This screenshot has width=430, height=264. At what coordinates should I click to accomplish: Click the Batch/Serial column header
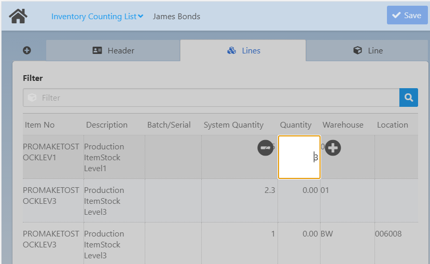click(169, 124)
